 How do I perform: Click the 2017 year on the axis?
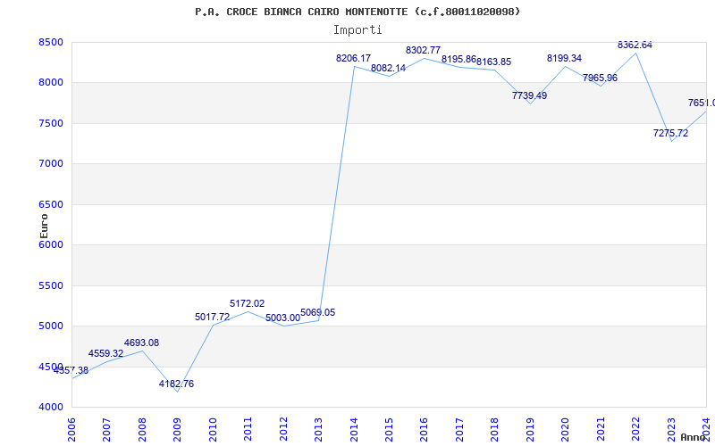(460, 425)
